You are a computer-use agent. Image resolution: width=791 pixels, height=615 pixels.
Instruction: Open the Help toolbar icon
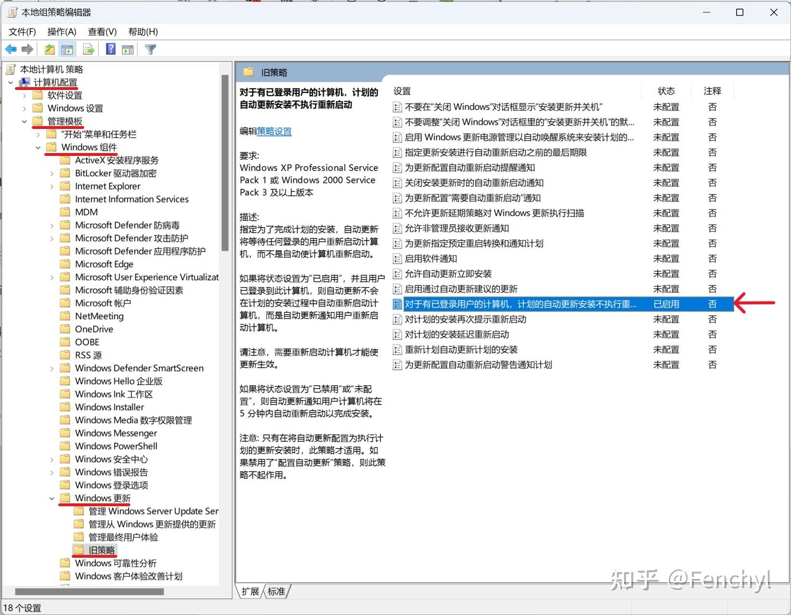[x=111, y=49]
